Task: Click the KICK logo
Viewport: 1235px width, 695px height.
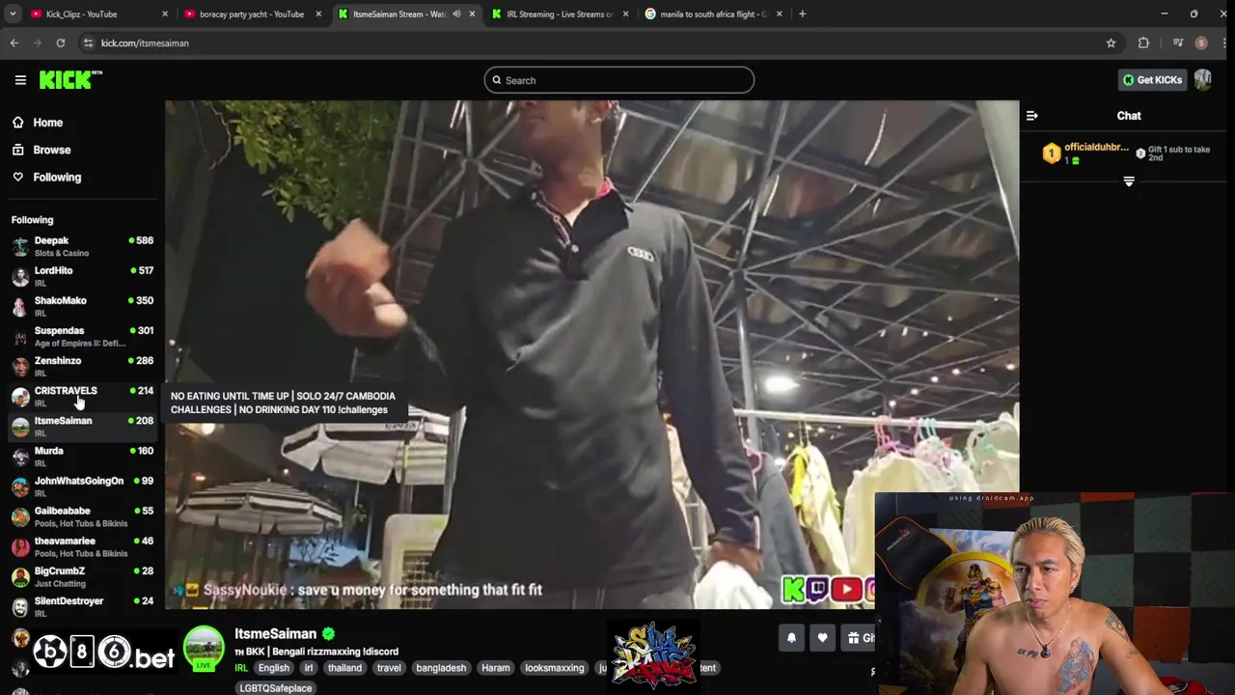Action: coord(70,80)
